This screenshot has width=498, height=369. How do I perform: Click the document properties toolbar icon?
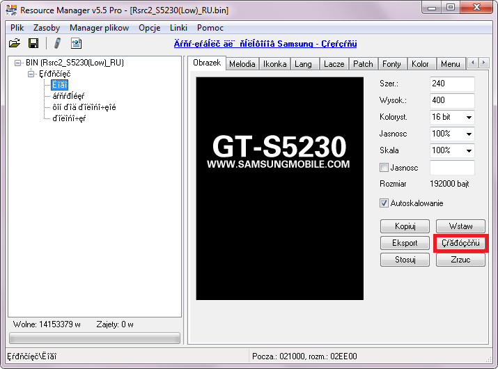coord(76,43)
